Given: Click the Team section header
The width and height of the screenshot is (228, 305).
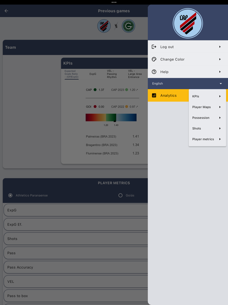Looking at the screenshot, I should 75,47.
